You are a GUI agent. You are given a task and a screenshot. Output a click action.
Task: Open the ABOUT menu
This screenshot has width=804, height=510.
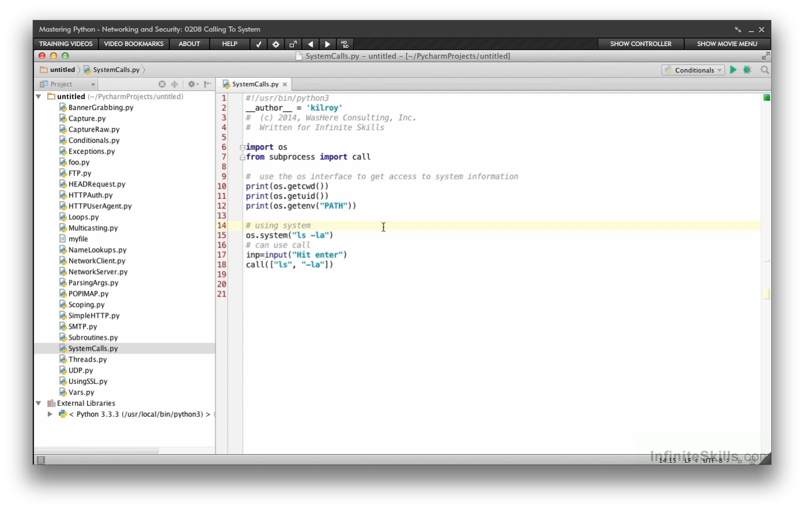189,44
